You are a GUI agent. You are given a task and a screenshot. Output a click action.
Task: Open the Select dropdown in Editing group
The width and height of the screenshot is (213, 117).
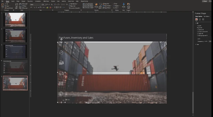[116, 8]
